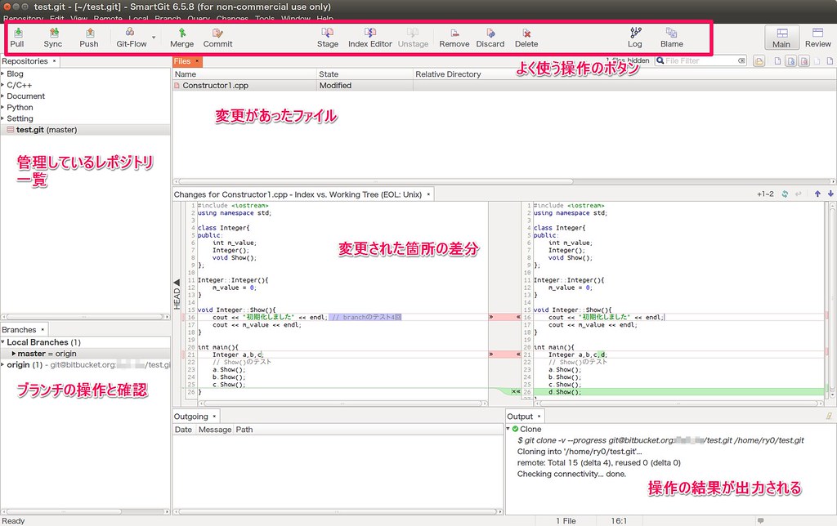Sort Outgoing by the Message column
The width and height of the screenshot is (837, 526).
pyautogui.click(x=215, y=430)
